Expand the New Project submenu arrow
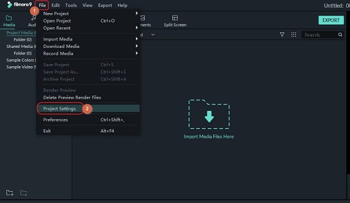The height and width of the screenshot is (203, 350). [137, 13]
